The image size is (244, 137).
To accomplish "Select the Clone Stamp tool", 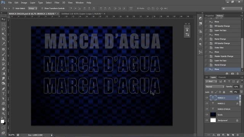I will tap(3, 59).
